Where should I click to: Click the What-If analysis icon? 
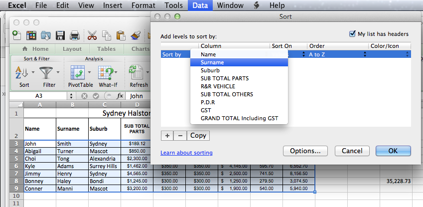105,74
